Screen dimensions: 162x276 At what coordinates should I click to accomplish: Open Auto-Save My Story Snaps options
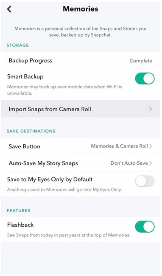click(81, 163)
